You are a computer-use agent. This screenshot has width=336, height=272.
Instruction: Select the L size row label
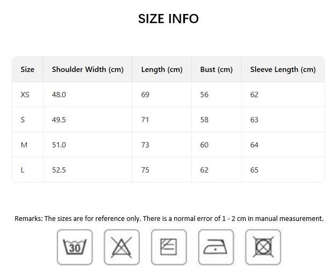[23, 170]
